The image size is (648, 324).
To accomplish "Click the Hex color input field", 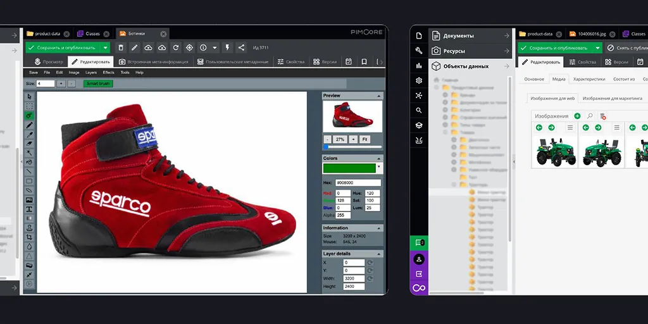I will pyautogui.click(x=358, y=183).
